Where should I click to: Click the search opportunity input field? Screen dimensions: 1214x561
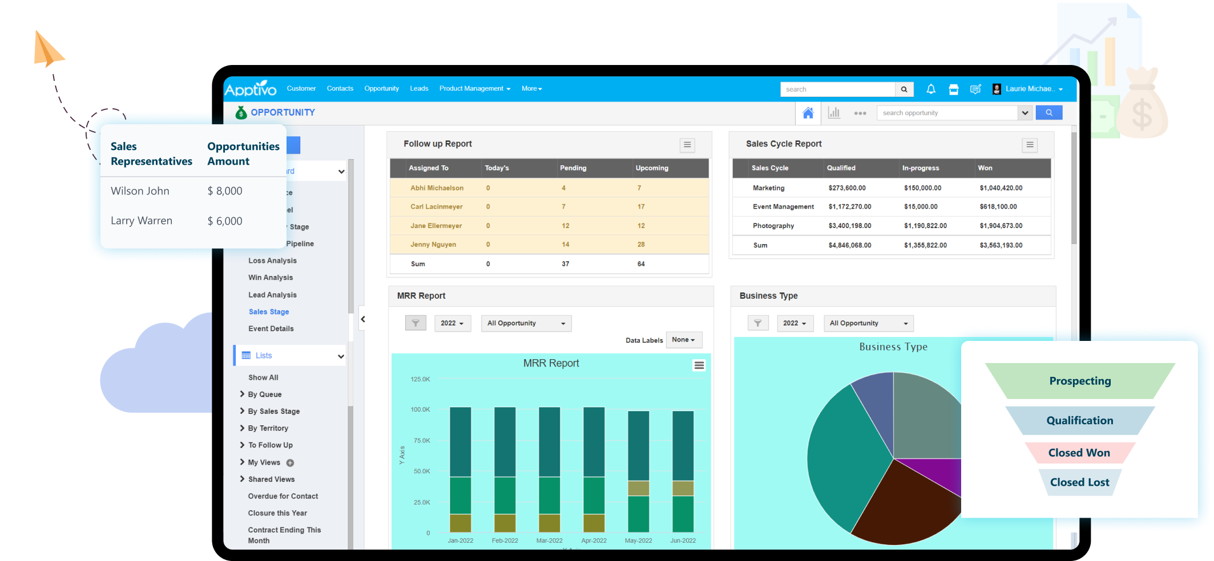947,113
